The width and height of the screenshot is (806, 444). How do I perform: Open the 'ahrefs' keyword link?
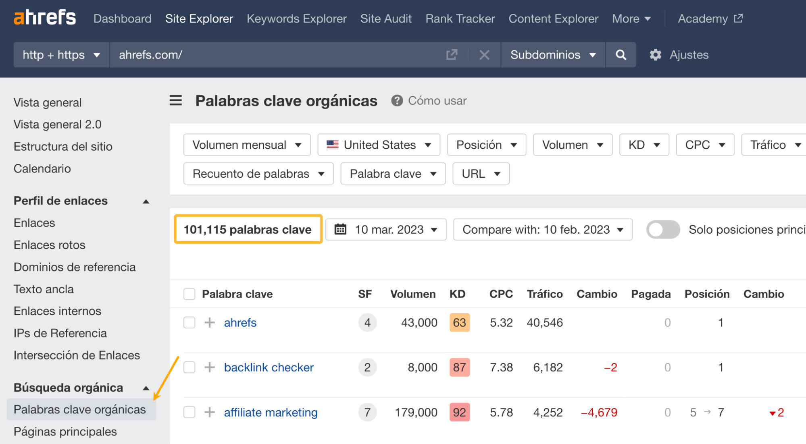pos(240,322)
